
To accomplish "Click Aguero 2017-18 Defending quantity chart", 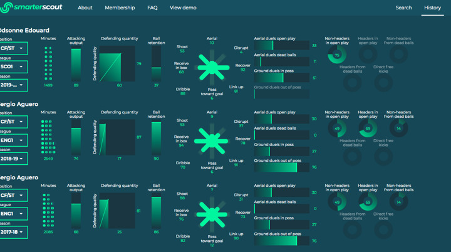I will pos(117,211).
